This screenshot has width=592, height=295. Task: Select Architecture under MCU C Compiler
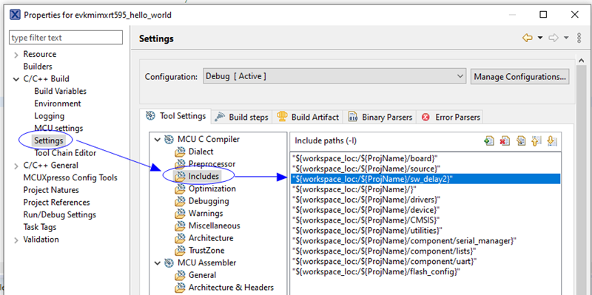(x=211, y=238)
